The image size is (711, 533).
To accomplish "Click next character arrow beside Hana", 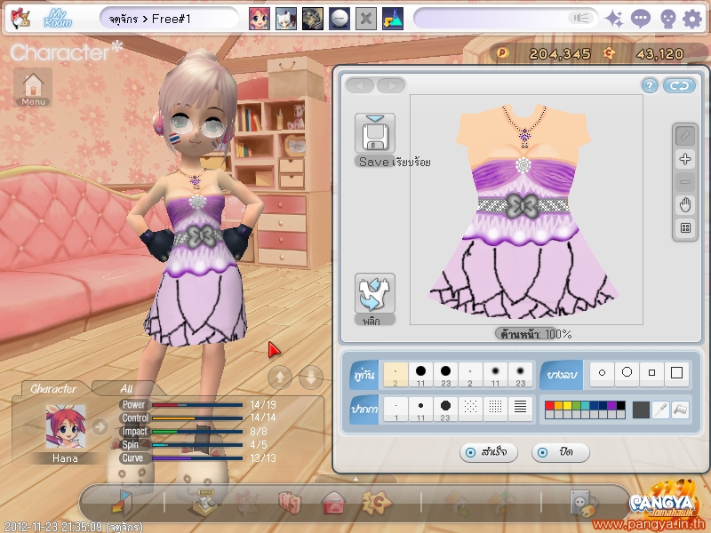I will point(100,426).
